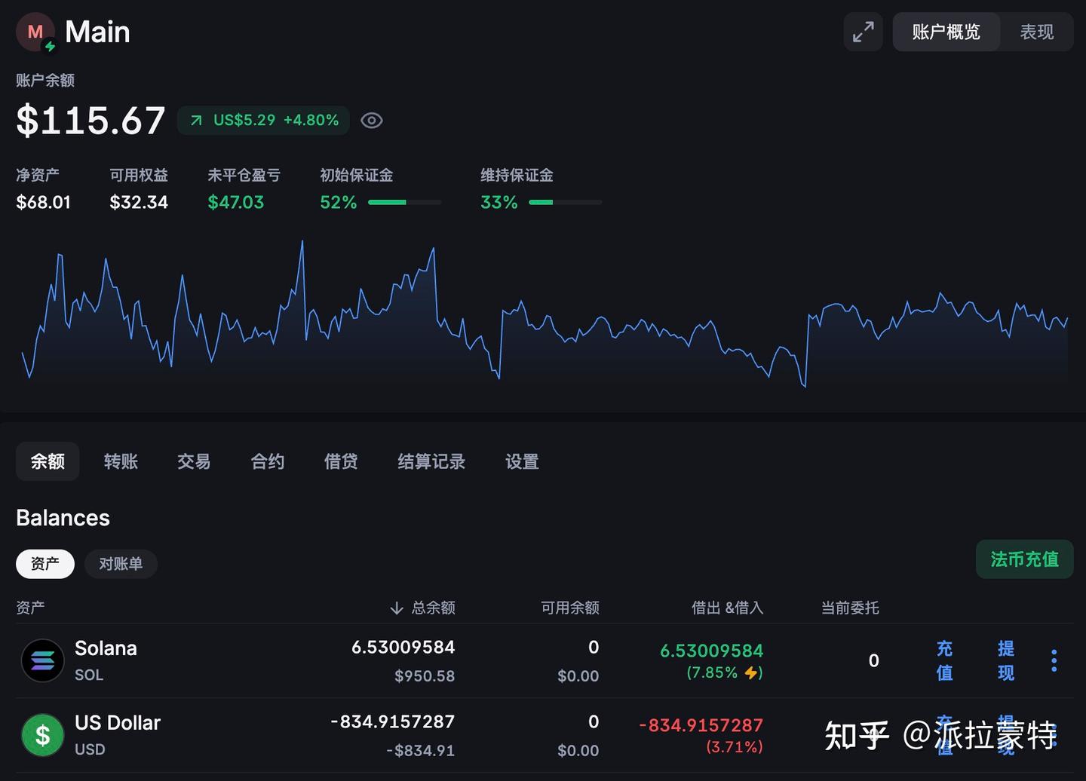Switch to the 表现 tab

point(1036,32)
